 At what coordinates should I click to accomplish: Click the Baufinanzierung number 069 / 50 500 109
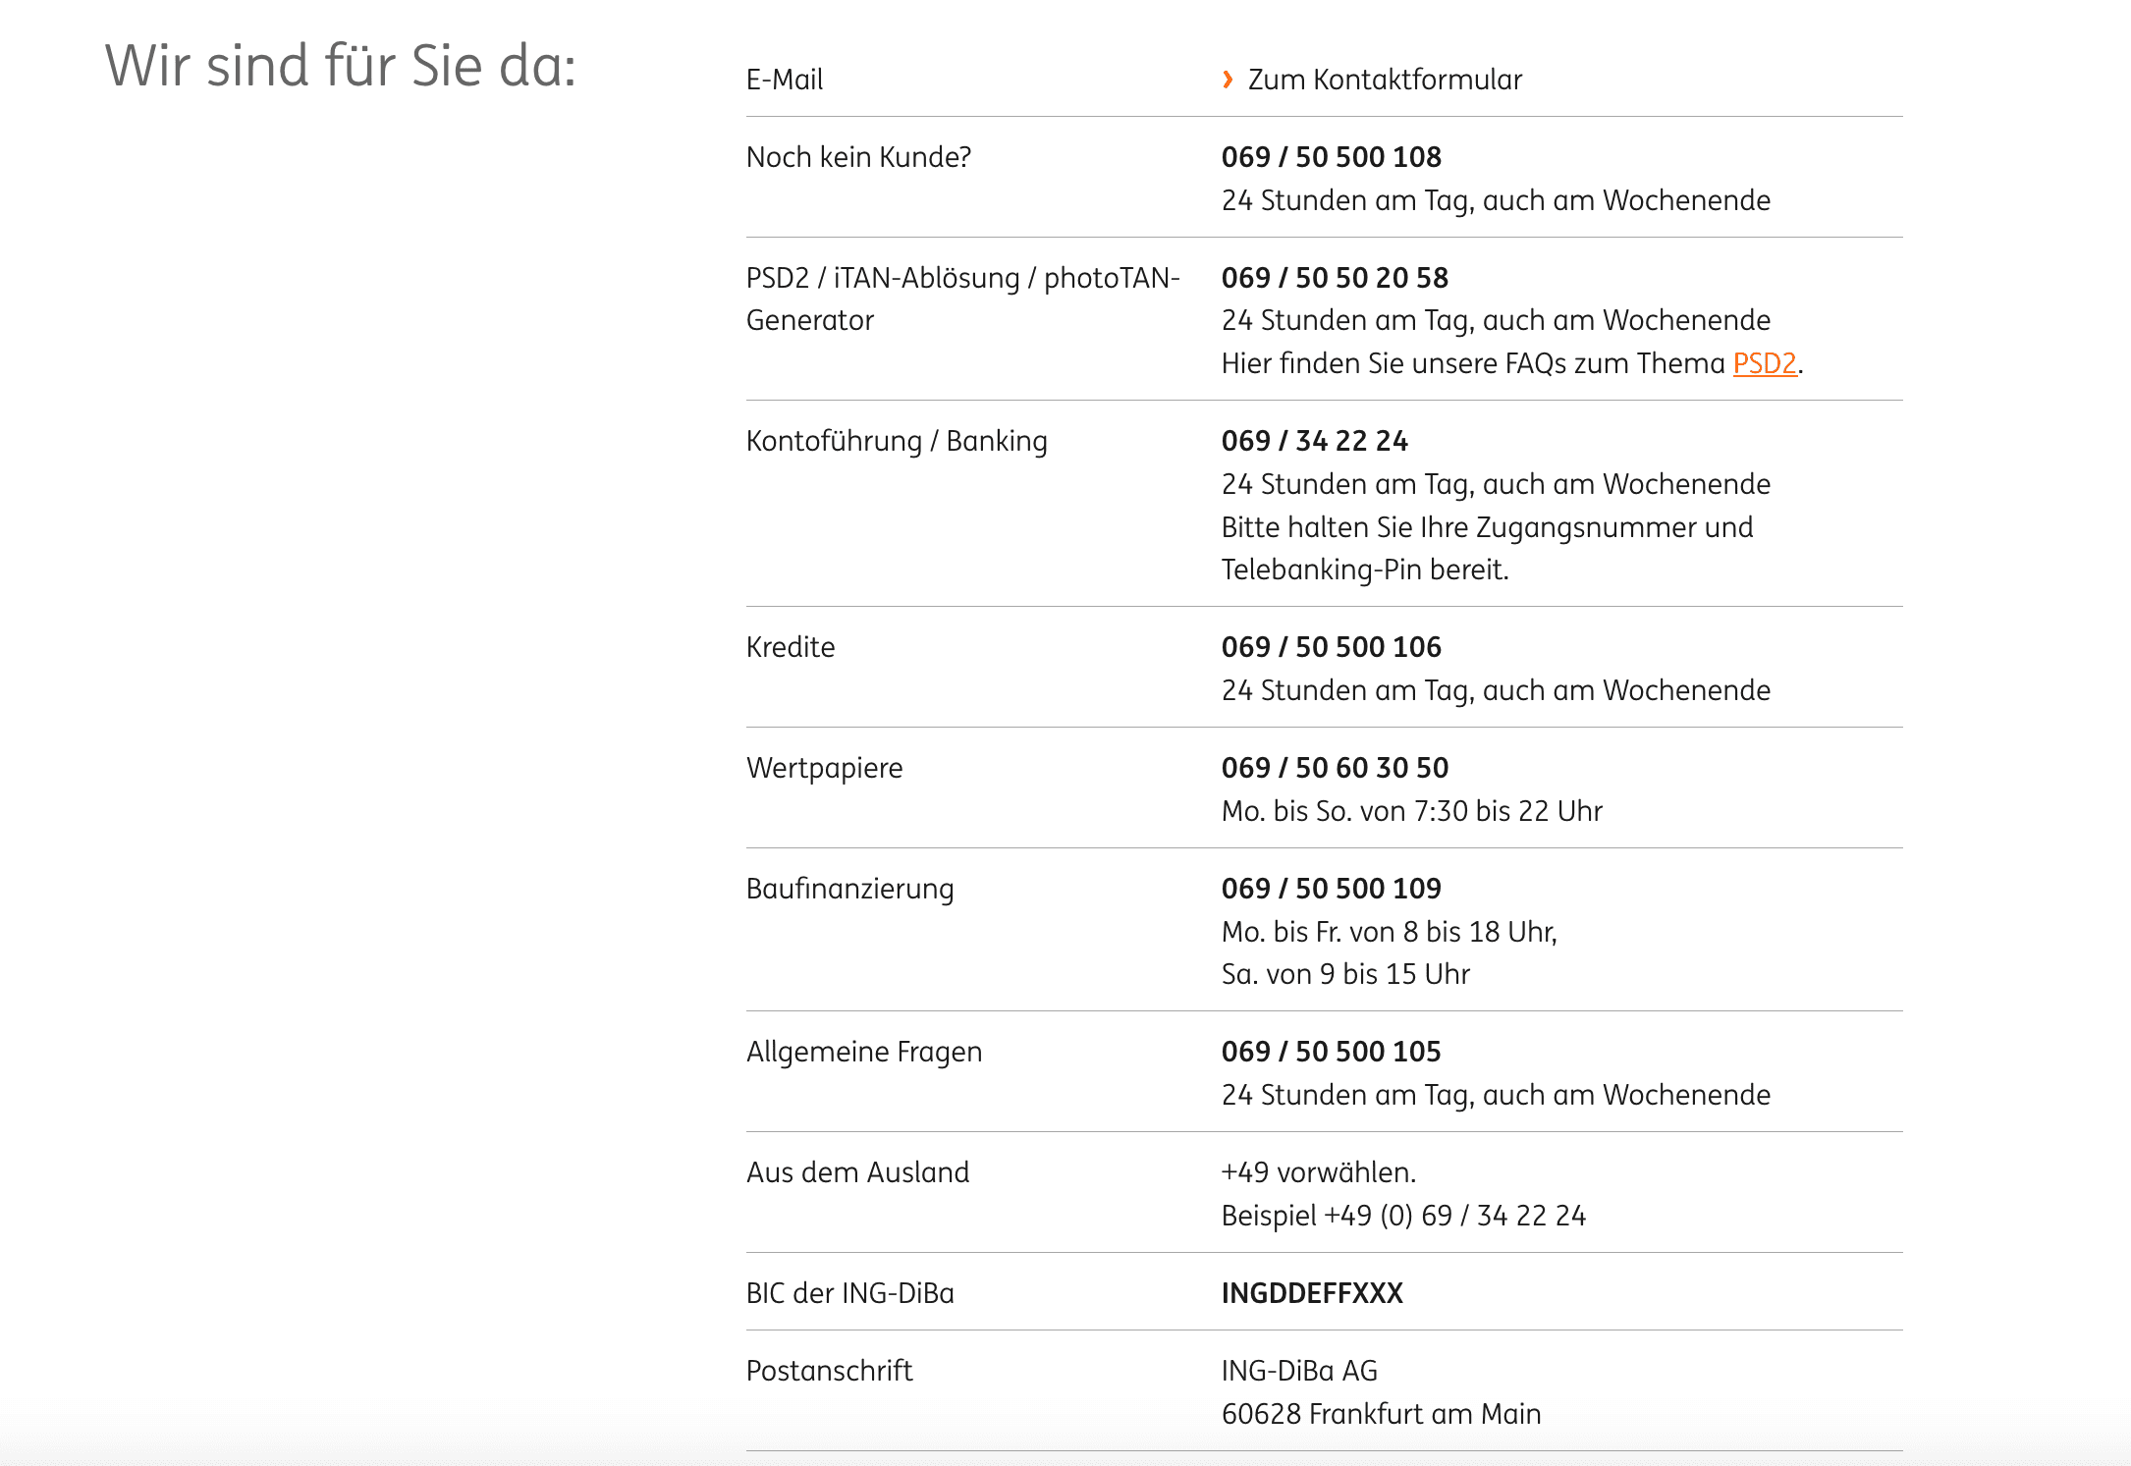point(1331,889)
